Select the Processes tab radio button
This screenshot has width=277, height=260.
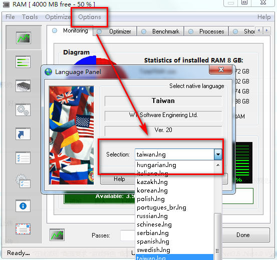tap(191, 31)
